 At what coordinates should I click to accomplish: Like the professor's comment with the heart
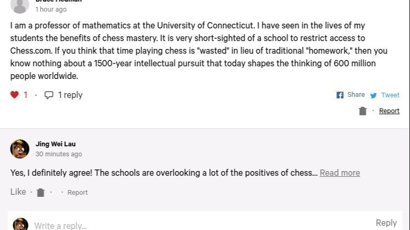(14, 95)
